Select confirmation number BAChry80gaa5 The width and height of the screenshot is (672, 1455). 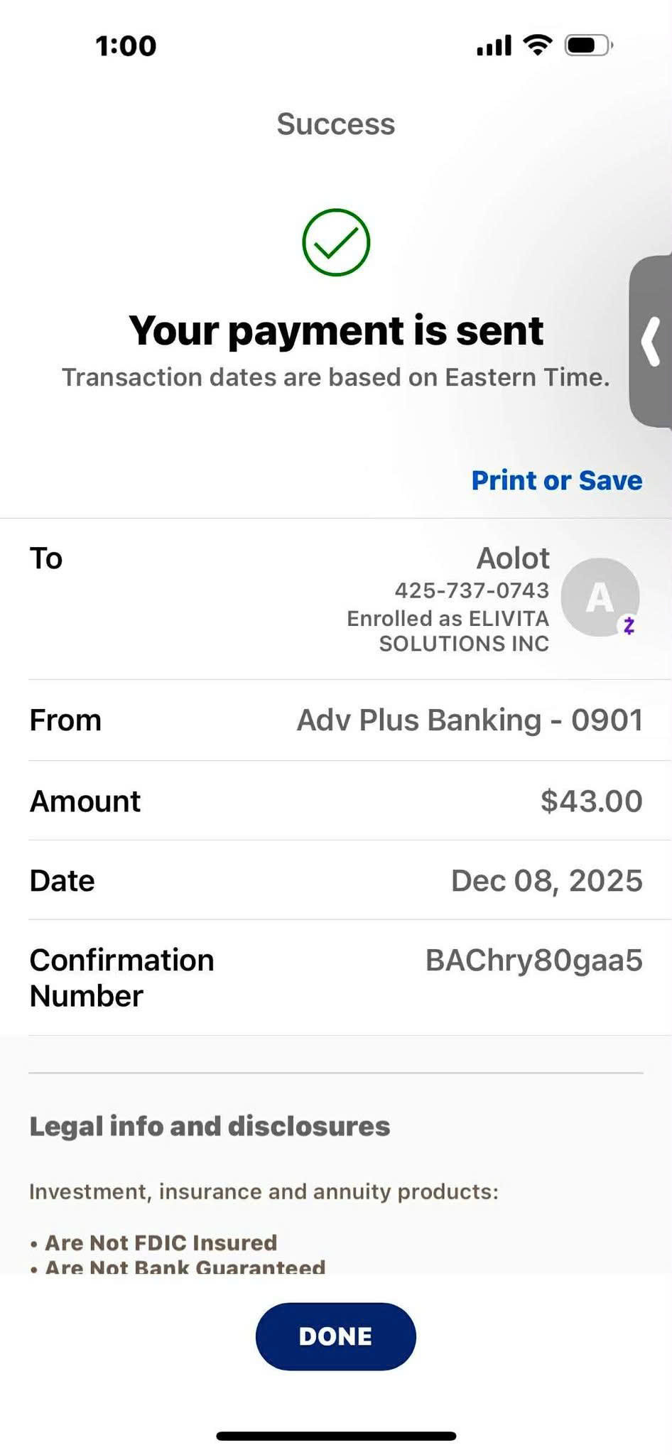tap(533, 960)
